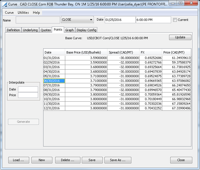The image size is (200, 170).
Task: Click spread cell in 01/31/2016 row
Action: 123,58
